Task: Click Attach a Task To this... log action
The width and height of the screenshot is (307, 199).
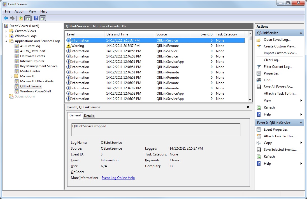Action: tap(280, 93)
